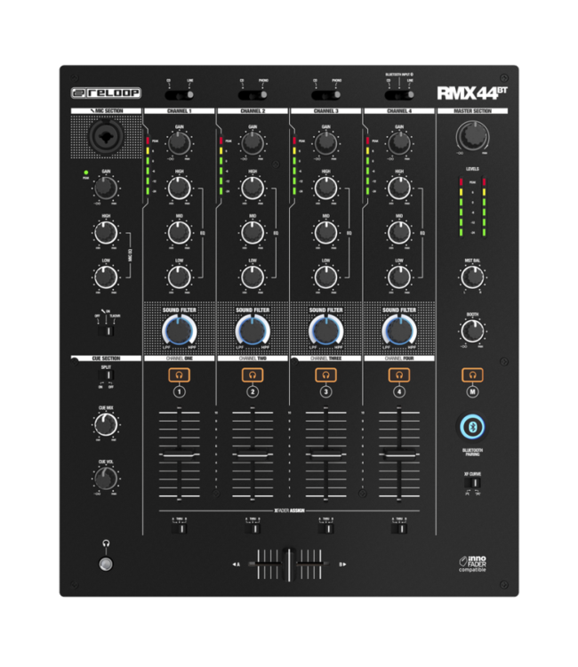Click the Master headphone cue button
578x667 pixels.
click(472, 374)
